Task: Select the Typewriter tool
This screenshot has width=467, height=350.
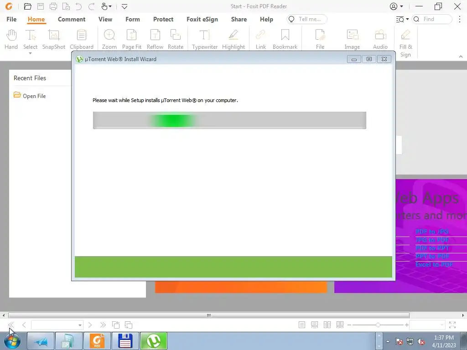Action: (x=205, y=39)
